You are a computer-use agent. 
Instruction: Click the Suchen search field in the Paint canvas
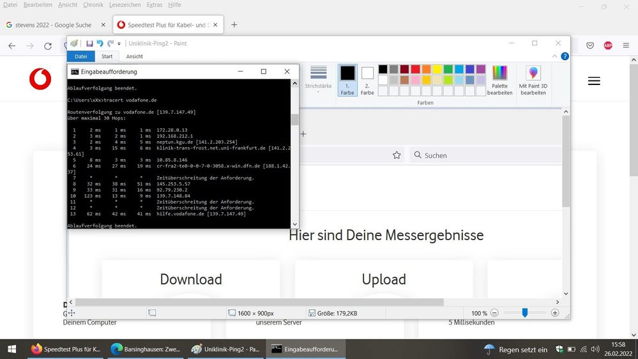[x=485, y=155]
